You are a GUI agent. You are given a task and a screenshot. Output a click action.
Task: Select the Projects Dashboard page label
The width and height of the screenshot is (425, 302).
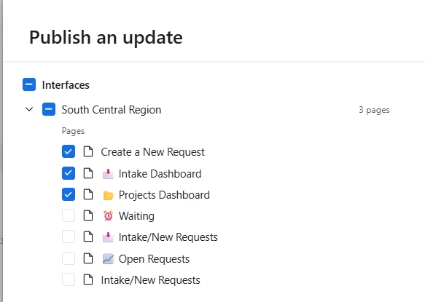[x=164, y=195]
